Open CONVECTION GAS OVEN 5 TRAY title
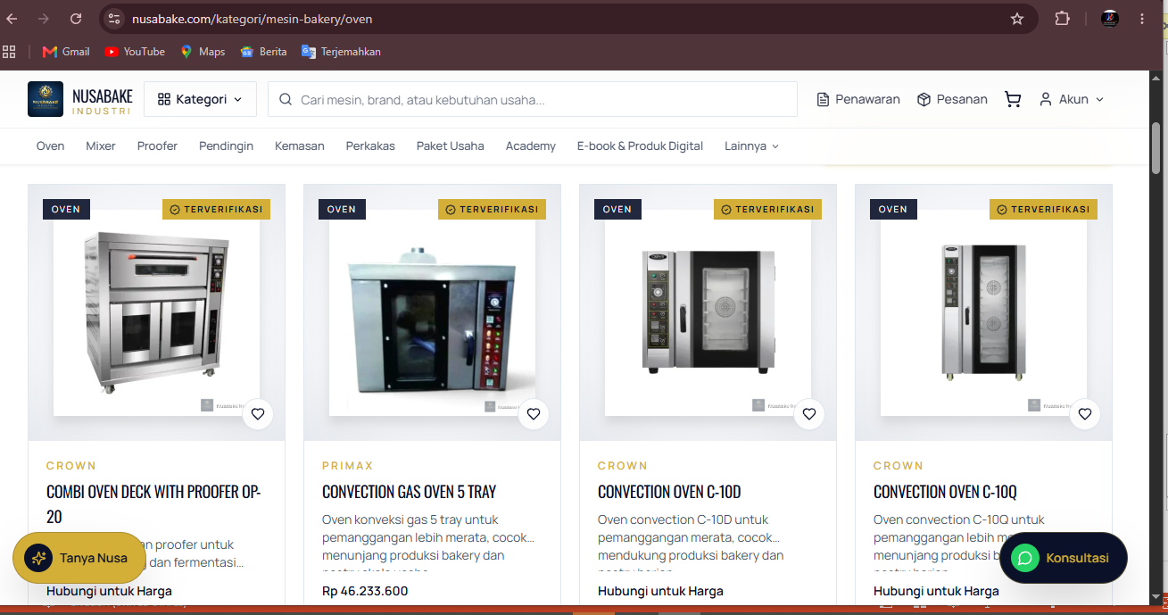 [409, 492]
